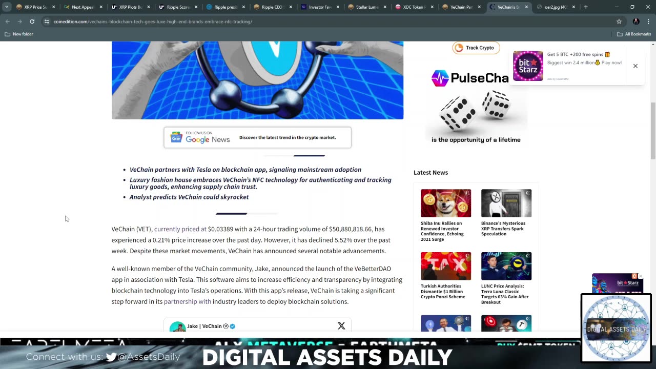Click the 'Analyst predicts VeChain could skyrocket' bullet
This screenshot has width=656, height=369.
(x=189, y=197)
